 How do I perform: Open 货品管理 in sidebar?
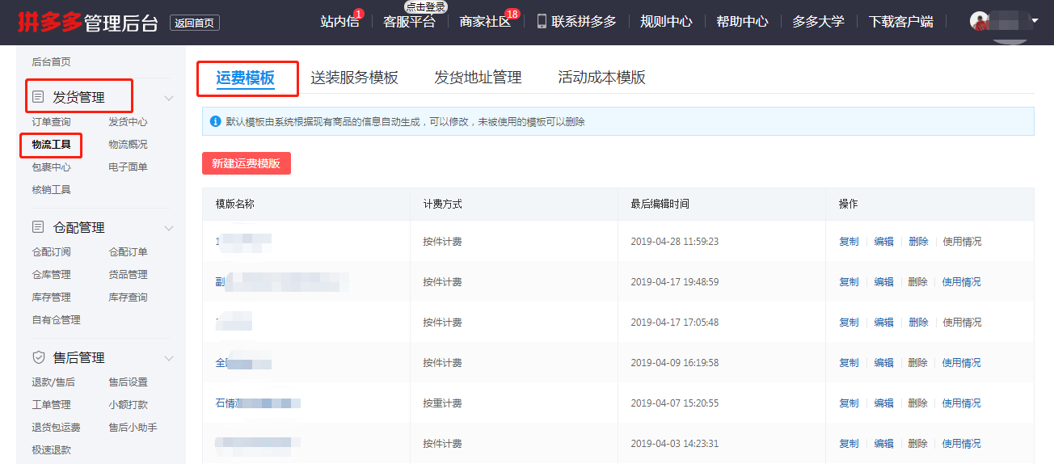[128, 275]
